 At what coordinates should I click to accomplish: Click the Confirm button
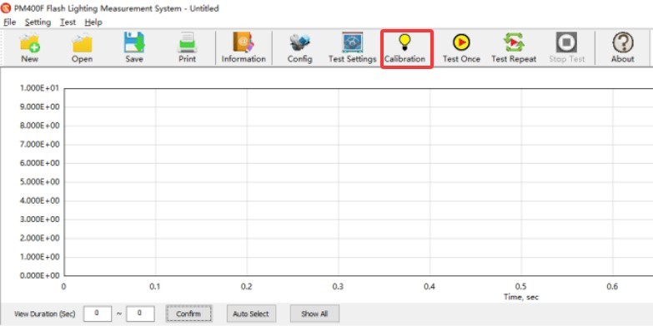tap(188, 314)
